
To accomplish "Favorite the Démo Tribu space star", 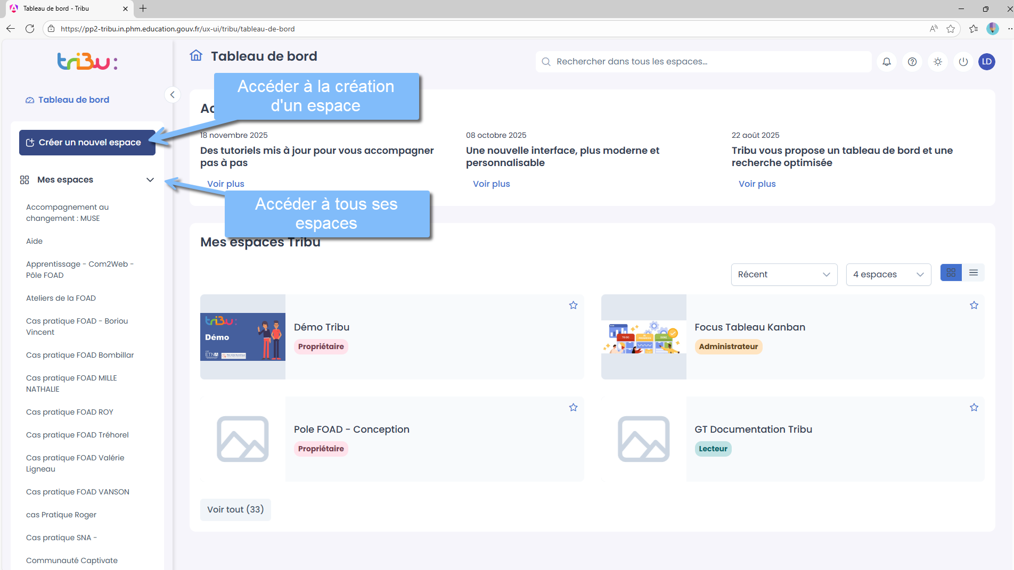I will pyautogui.click(x=573, y=305).
